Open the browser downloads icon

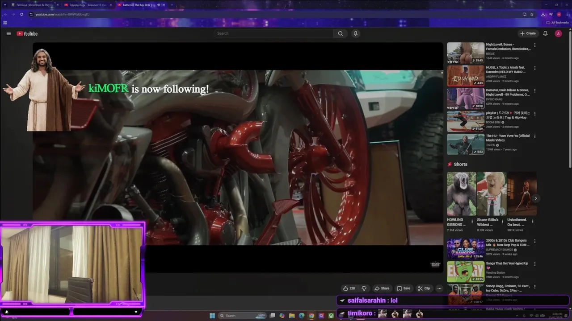pos(543,14)
